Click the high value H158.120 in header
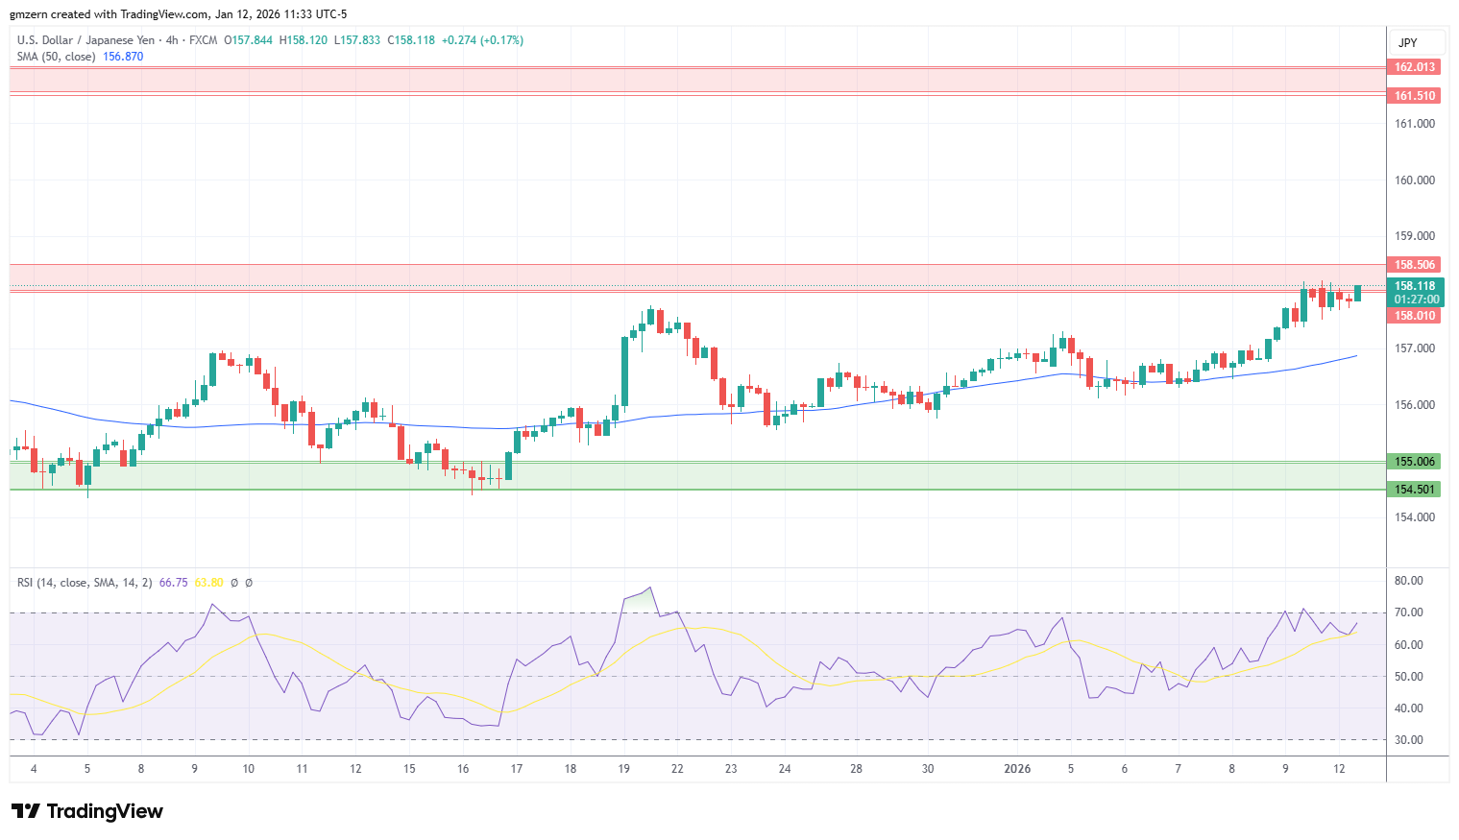This screenshot has height=840, width=1459. [x=304, y=40]
